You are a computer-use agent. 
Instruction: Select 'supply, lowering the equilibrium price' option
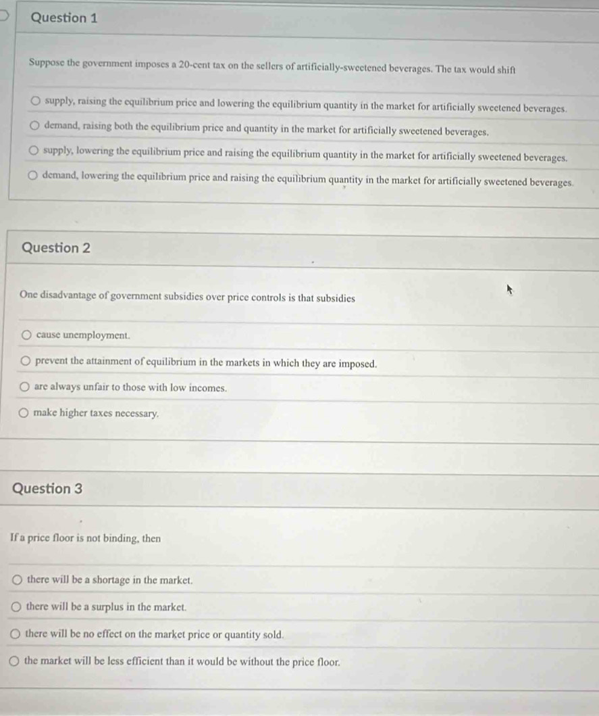point(33,150)
